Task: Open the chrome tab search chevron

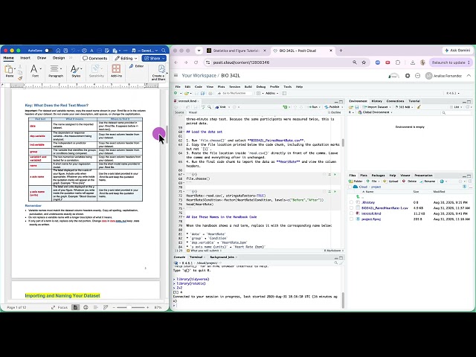Action: pyautogui.click(x=199, y=51)
